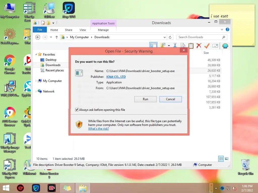Click My Computer breadcrumb in address bar
The height and width of the screenshot is (193, 258).
(79, 37)
